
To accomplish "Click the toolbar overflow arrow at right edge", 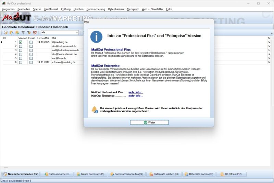I will (272, 33).
